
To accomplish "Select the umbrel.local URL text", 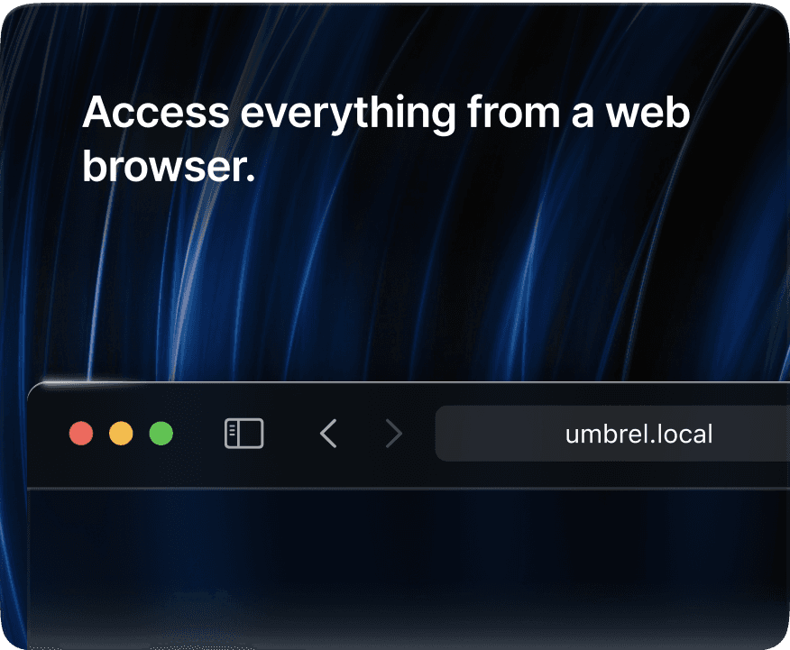I will [x=638, y=434].
